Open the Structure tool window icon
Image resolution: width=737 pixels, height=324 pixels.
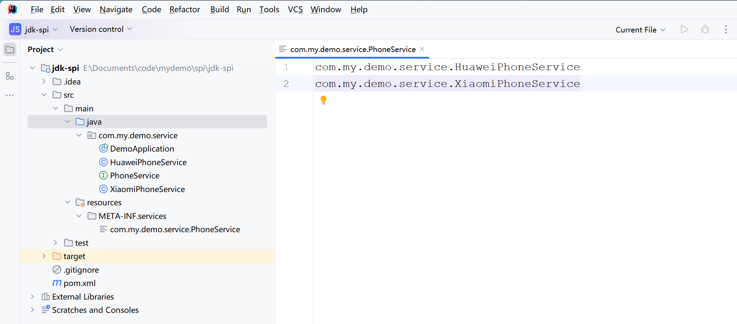tap(10, 76)
